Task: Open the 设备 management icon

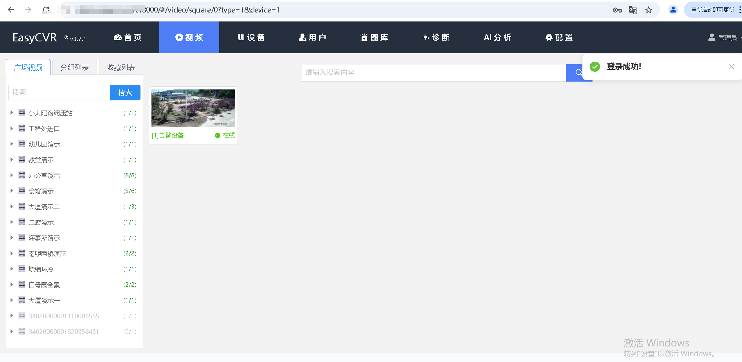Action: [241, 37]
